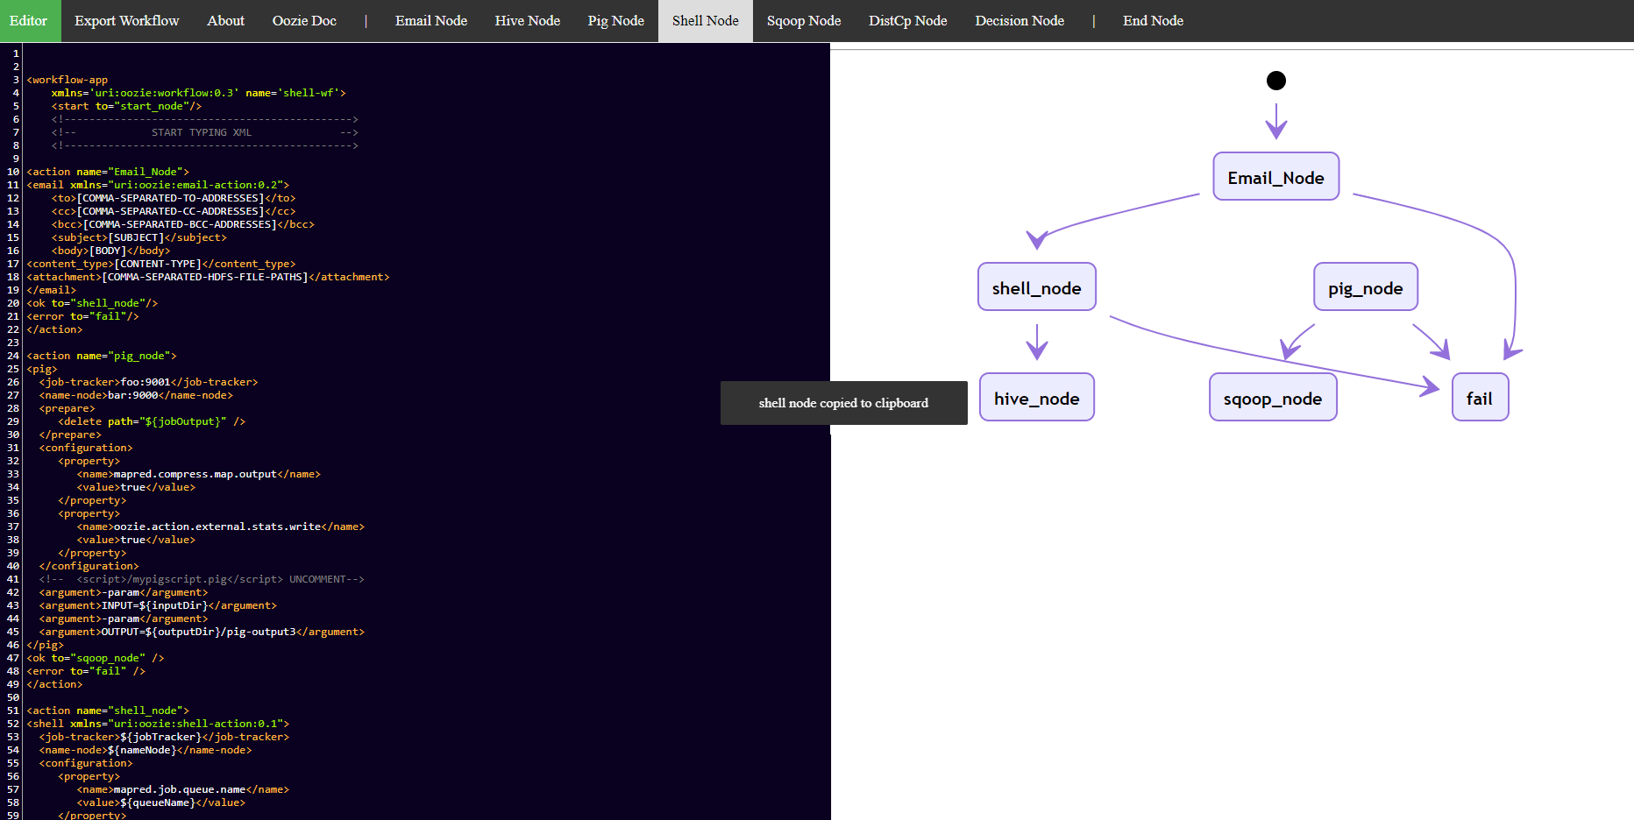Dismiss the 'shell node copied to clipboard' toast
The width and height of the screenshot is (1634, 820).
click(x=844, y=403)
